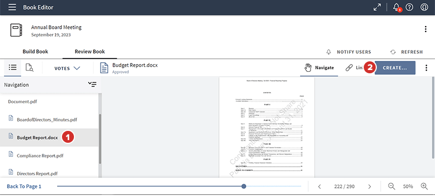
Task: Switch to the Build Book tab
Action: click(35, 52)
